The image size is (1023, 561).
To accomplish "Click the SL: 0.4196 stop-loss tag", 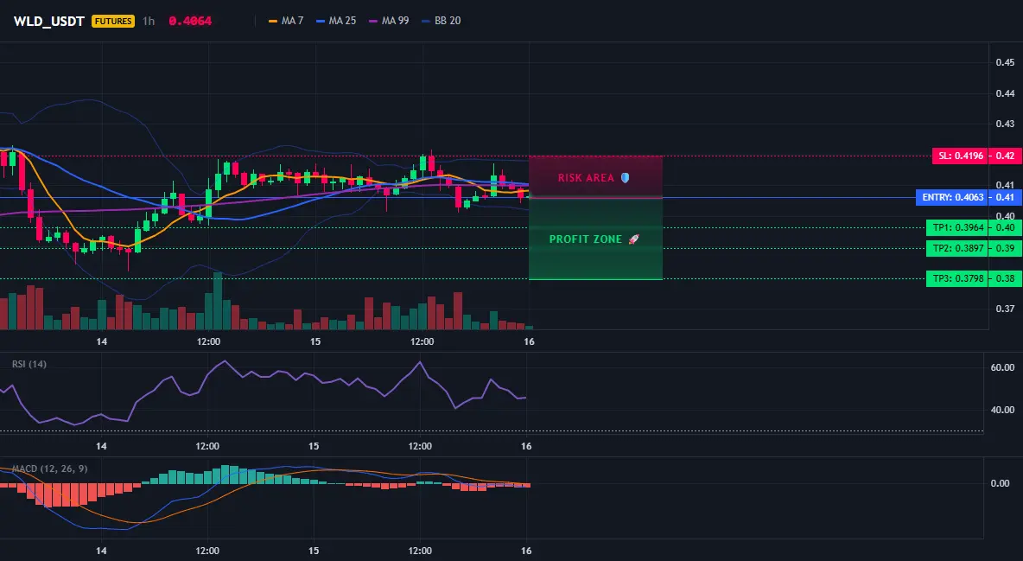I will click(x=961, y=156).
